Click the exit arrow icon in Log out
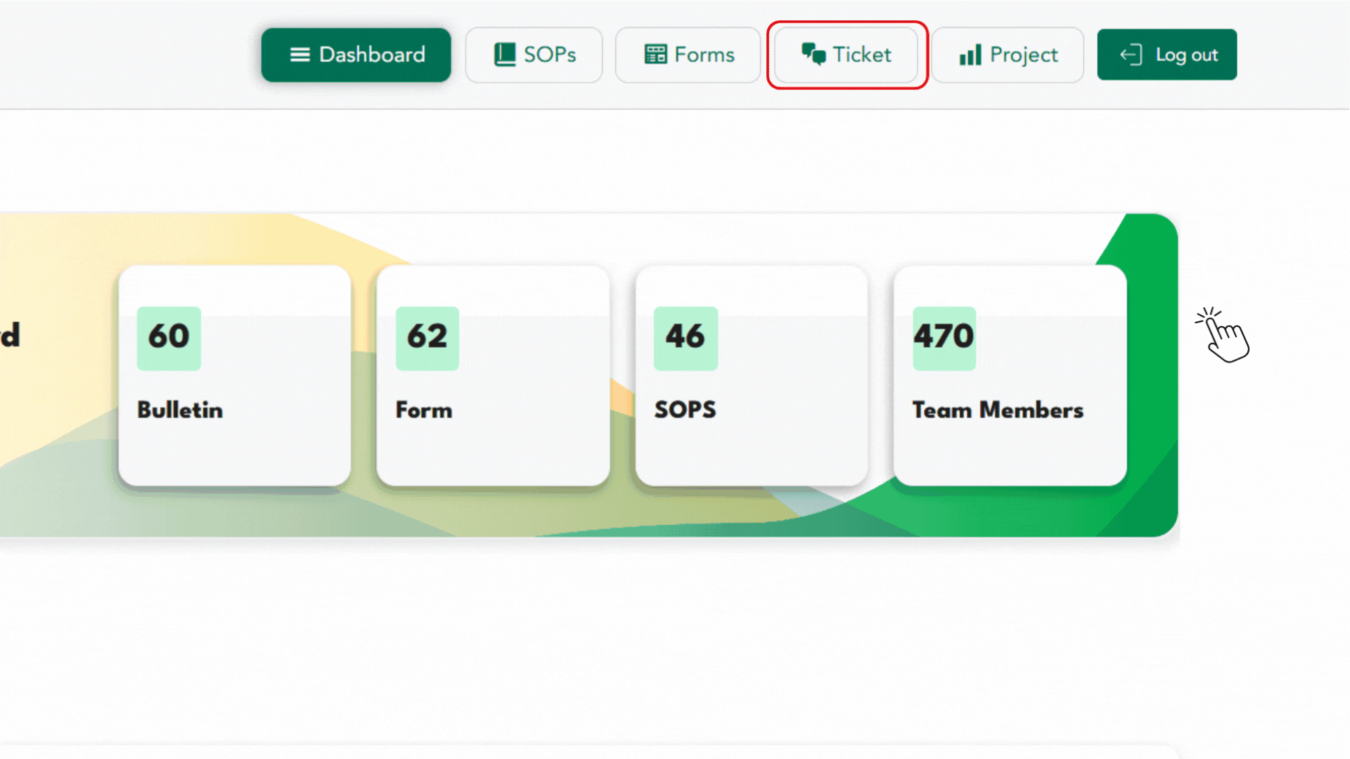 coord(1131,55)
